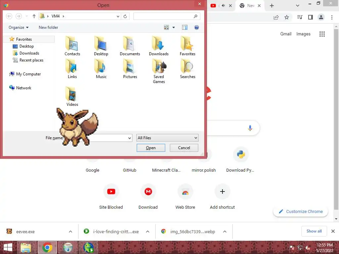Select Downloads in navigation pane
The height and width of the screenshot is (254, 339).
pyautogui.click(x=26, y=53)
